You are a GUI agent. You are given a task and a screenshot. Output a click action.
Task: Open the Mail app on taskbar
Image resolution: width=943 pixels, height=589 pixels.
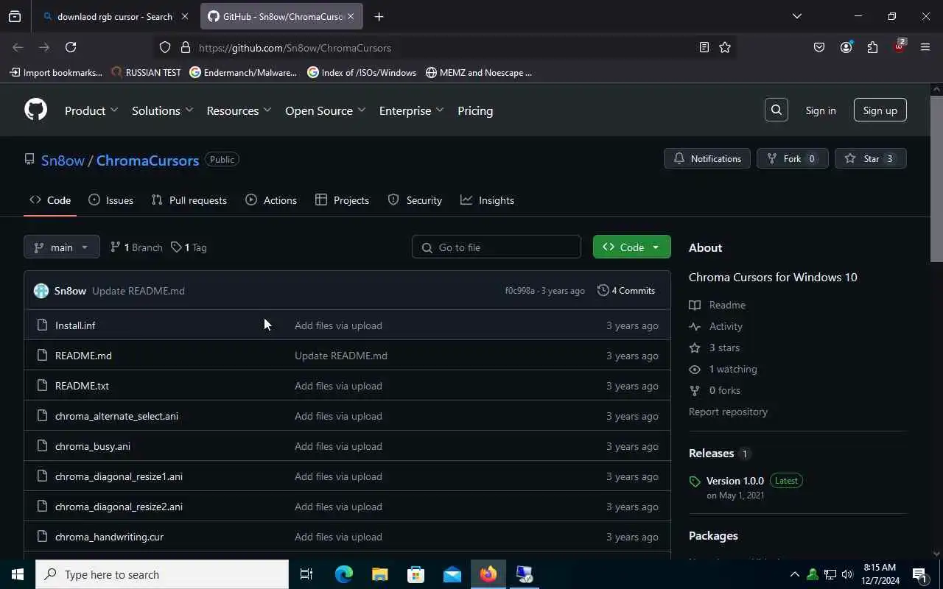pyautogui.click(x=452, y=574)
